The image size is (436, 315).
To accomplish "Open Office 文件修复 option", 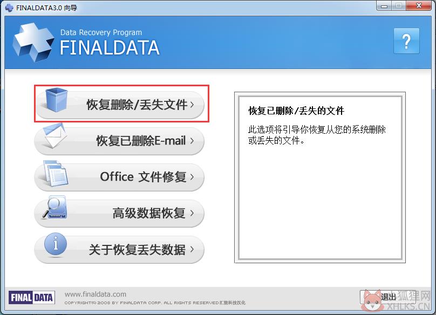I will [119, 177].
